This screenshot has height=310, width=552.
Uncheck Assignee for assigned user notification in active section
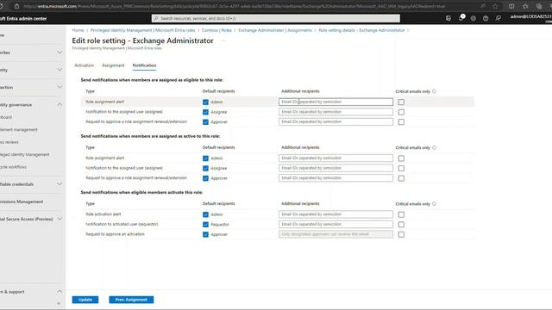(x=205, y=169)
